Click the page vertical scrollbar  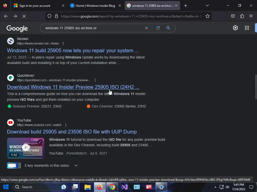(256, 87)
